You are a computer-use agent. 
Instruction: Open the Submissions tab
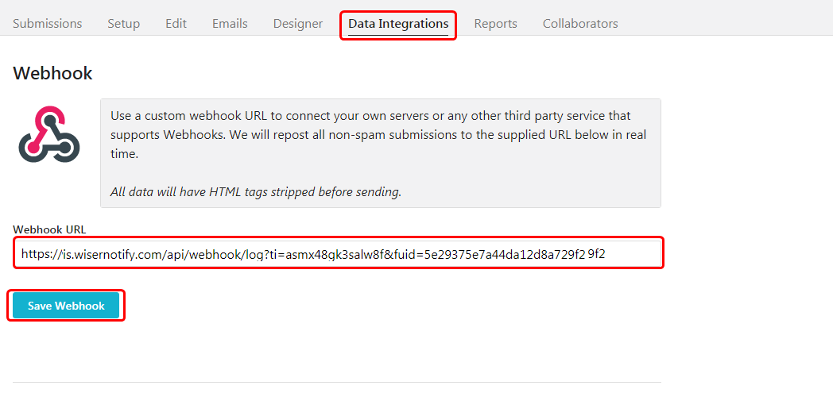pyautogui.click(x=47, y=24)
